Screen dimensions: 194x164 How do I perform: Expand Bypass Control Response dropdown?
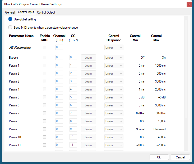114,58
